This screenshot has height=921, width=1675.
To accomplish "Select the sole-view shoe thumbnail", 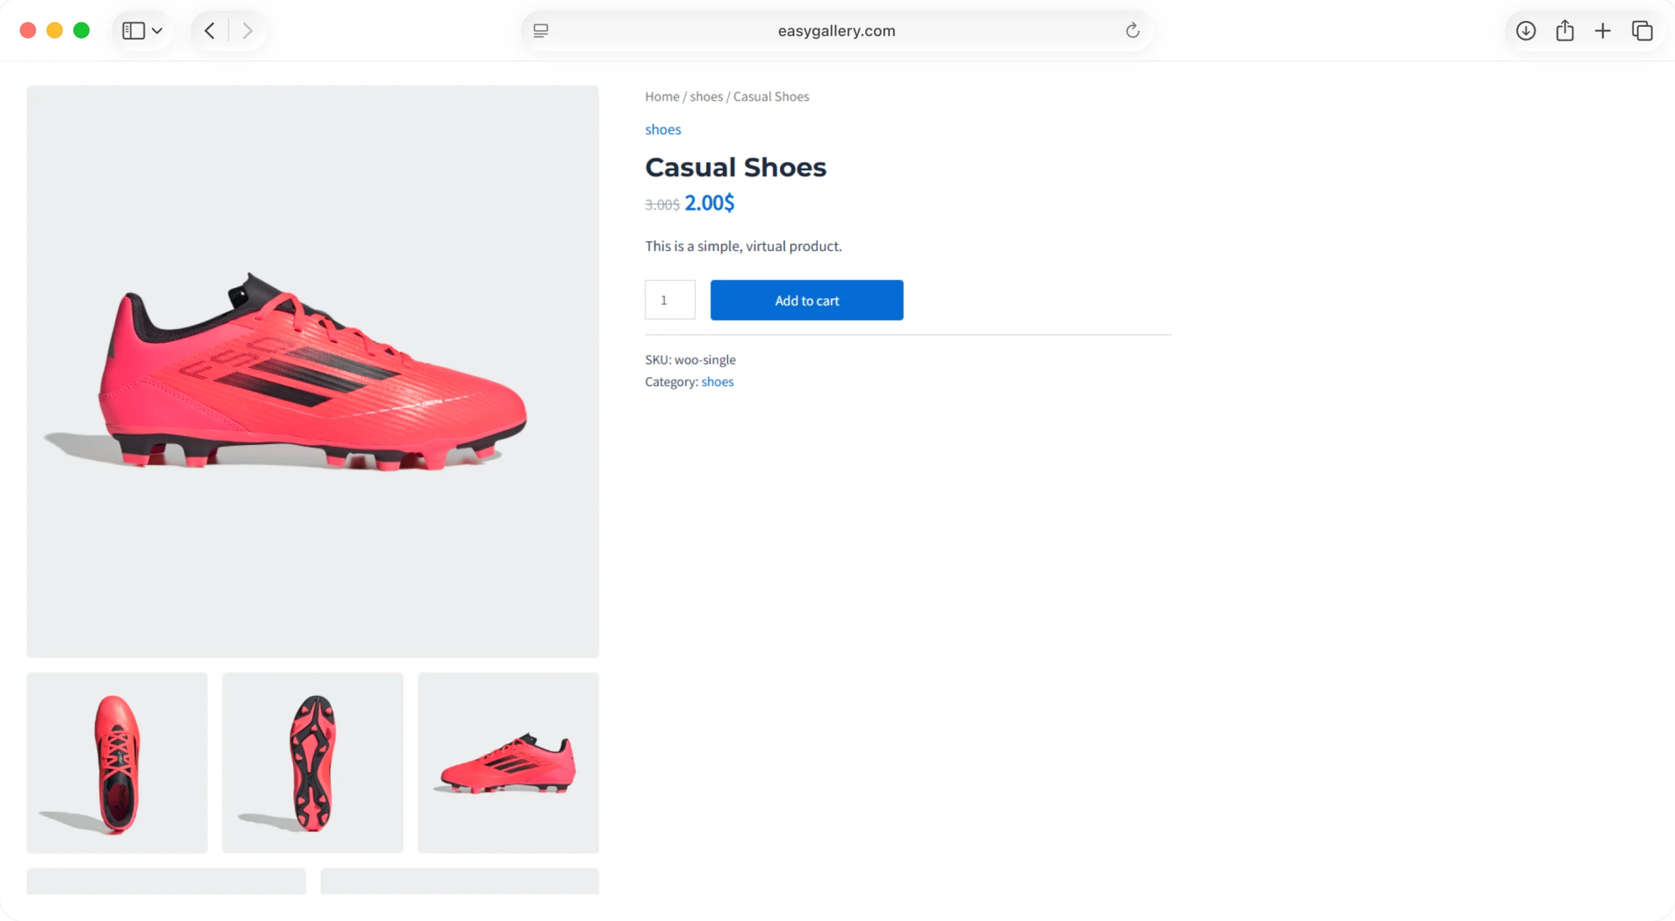I will coord(313,763).
